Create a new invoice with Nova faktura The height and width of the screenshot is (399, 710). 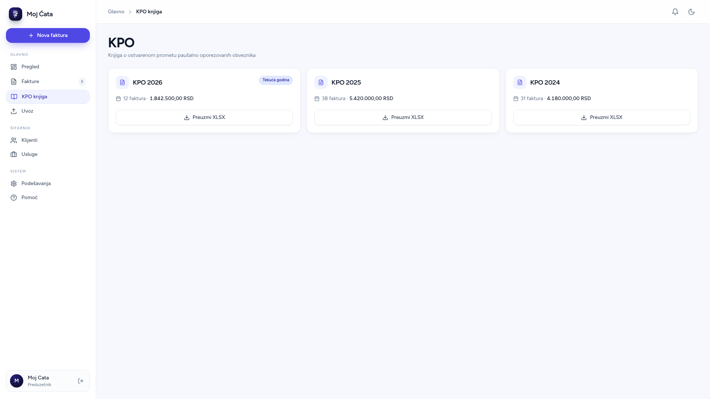click(48, 35)
